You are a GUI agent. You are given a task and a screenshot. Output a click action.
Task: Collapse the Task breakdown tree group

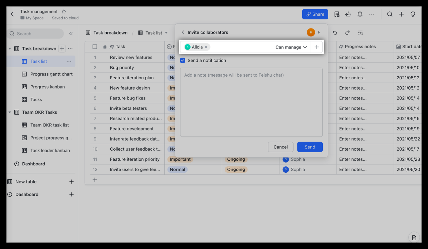tap(10, 49)
